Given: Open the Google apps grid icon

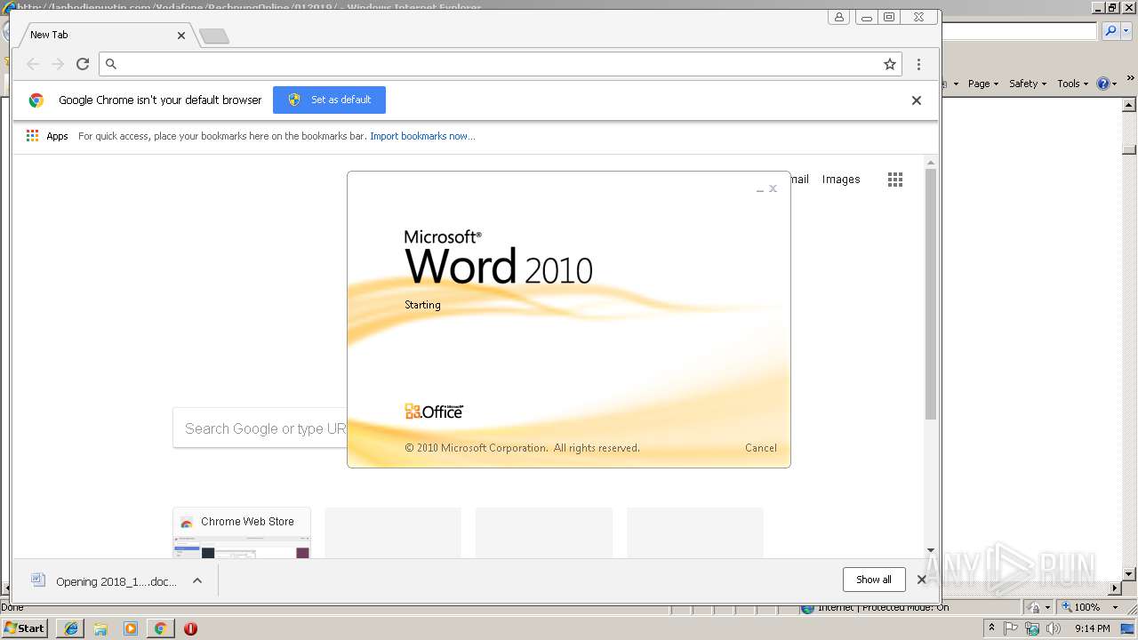Looking at the screenshot, I should coord(895,180).
